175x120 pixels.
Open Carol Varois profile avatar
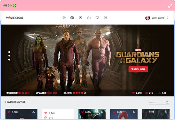147,18
